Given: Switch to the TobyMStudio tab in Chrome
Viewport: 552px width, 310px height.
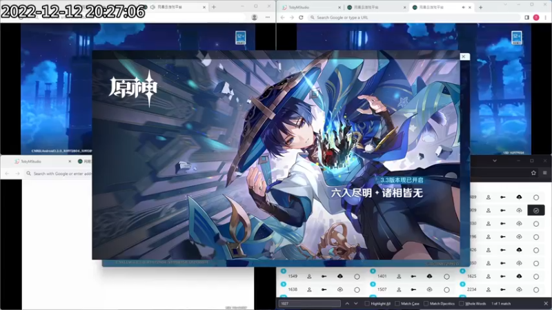Looking at the screenshot, I should coord(312,7).
